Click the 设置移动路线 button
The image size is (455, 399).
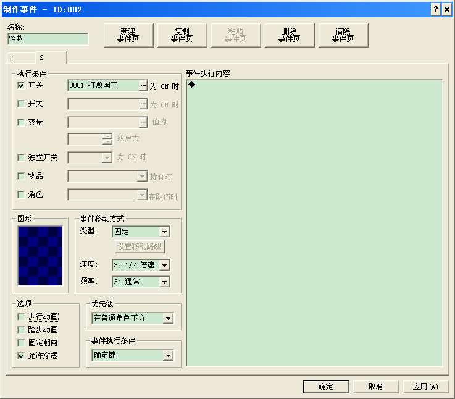point(140,246)
